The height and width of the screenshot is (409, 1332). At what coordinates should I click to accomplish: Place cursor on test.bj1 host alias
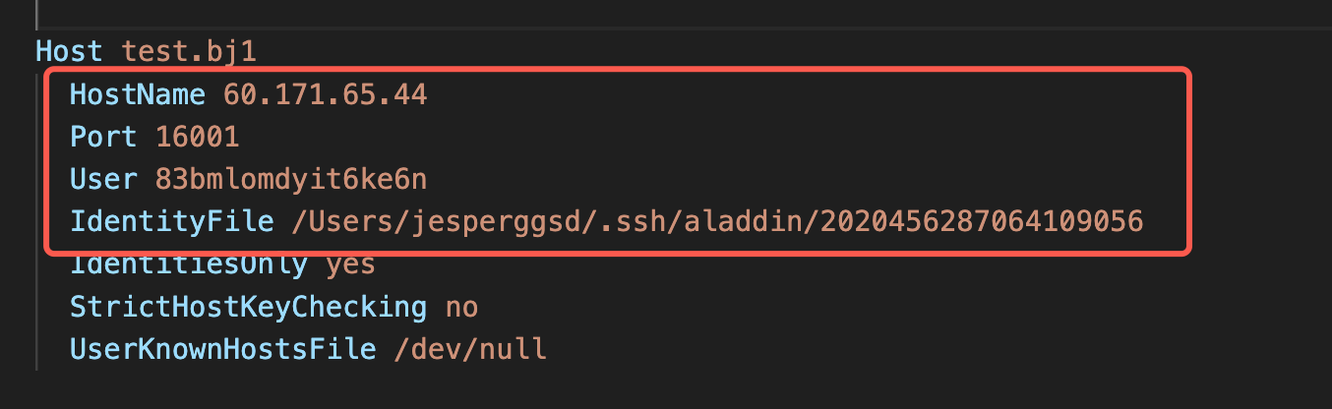(x=189, y=51)
